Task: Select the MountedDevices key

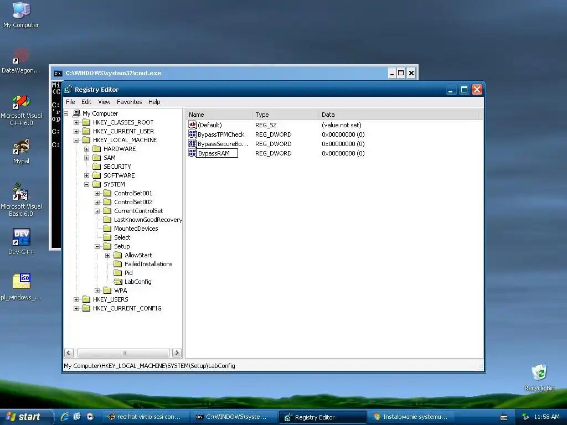Action: (x=136, y=229)
